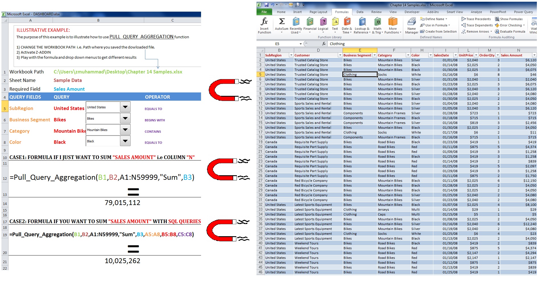Click Use in Formula
This screenshot has height=281, width=542.
pyautogui.click(x=435, y=25)
